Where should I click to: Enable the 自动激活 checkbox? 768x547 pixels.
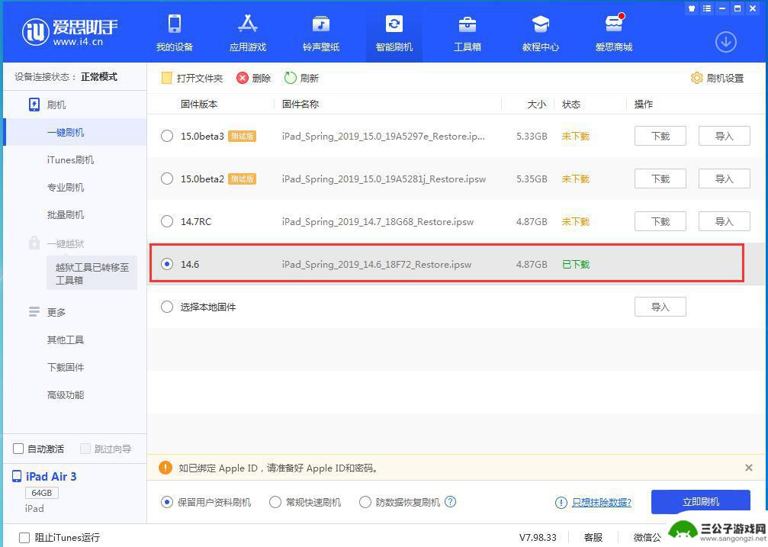click(x=18, y=449)
